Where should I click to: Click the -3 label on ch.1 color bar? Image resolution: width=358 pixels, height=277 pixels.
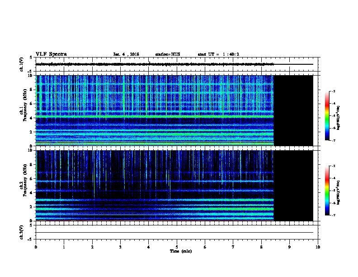coord(333,91)
